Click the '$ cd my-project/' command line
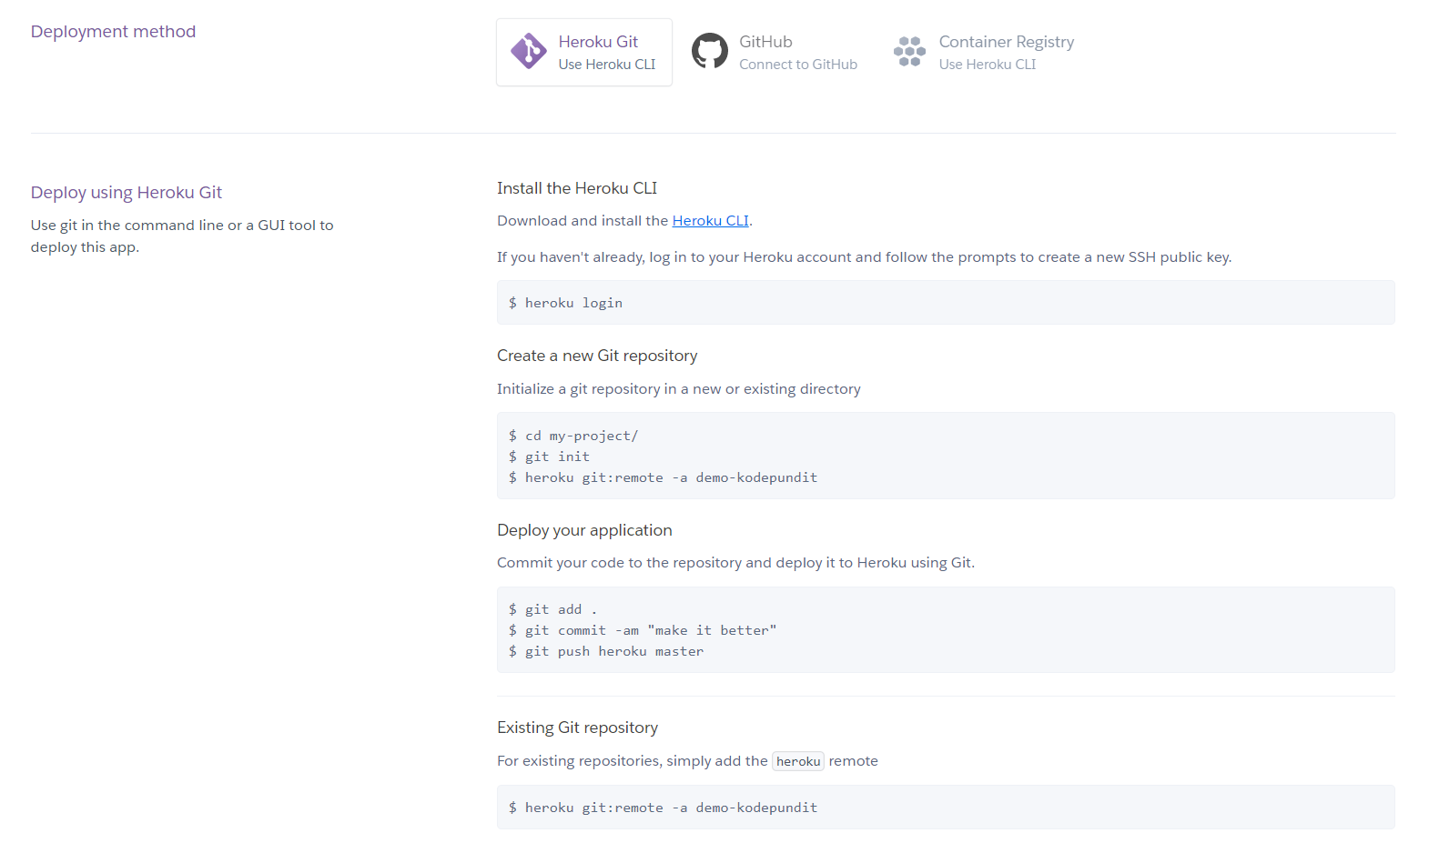Image resolution: width=1439 pixels, height=843 pixels. coord(573,436)
